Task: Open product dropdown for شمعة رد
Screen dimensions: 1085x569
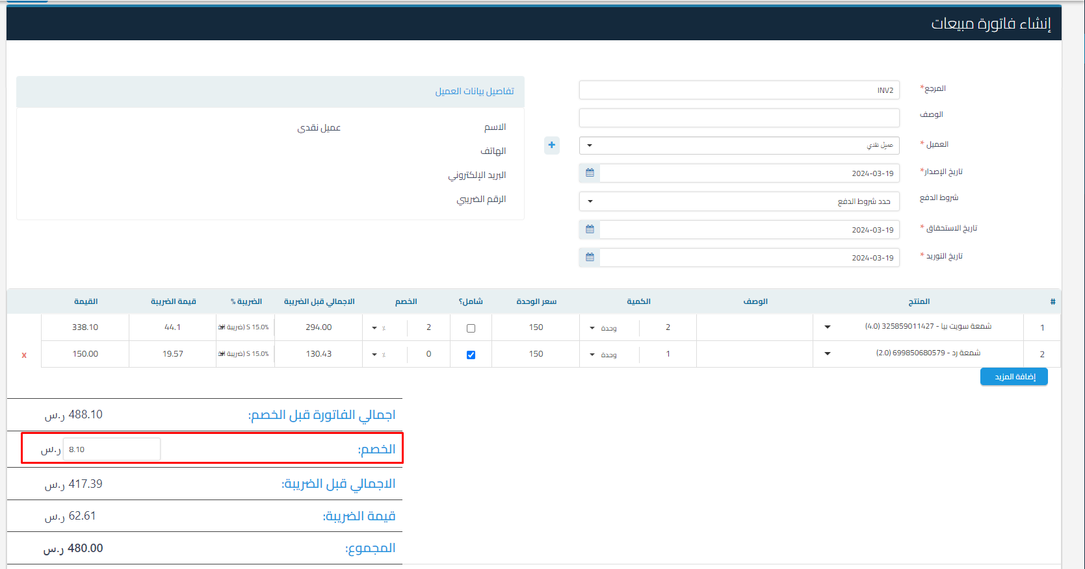Action: pyautogui.click(x=828, y=353)
